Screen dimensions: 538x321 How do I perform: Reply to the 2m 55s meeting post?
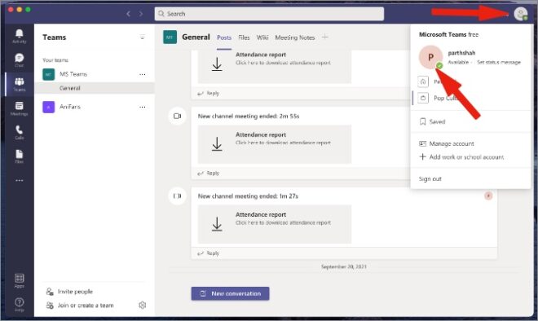click(208, 174)
